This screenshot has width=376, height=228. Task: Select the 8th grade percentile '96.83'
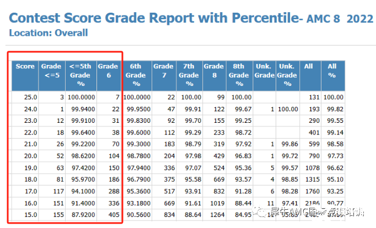coord(243,156)
